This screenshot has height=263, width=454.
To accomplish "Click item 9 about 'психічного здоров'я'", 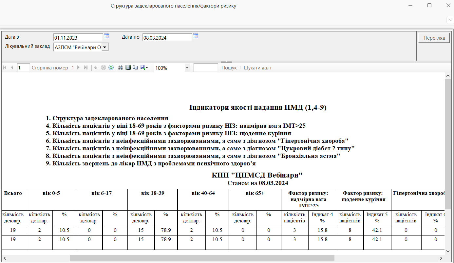I will [x=151, y=163].
